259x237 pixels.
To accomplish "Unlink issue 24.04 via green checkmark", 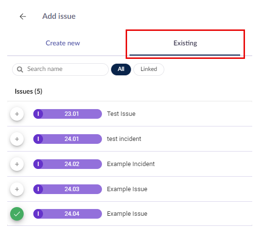I will (x=17, y=214).
